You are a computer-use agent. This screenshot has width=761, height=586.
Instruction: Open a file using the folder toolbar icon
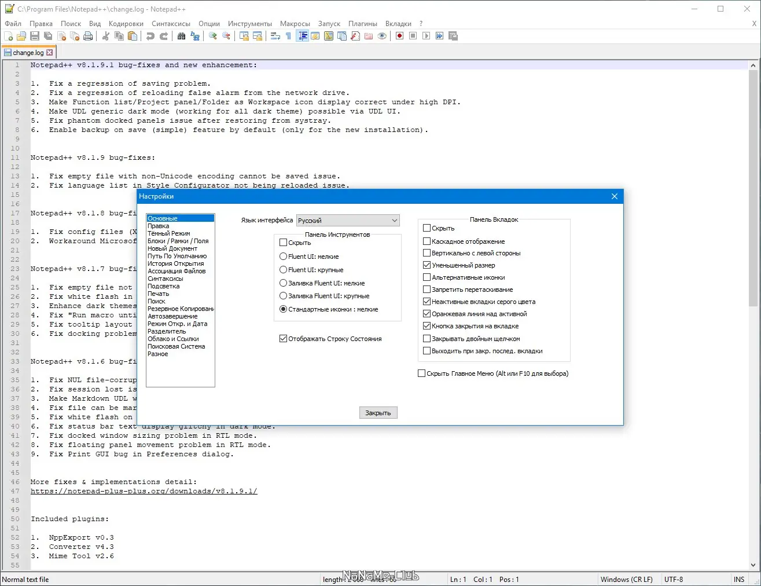pos(21,36)
